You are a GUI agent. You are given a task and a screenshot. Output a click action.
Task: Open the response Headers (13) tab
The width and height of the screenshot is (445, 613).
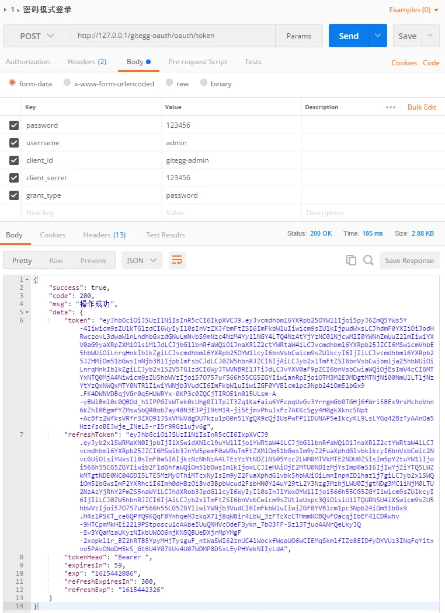[104, 235]
